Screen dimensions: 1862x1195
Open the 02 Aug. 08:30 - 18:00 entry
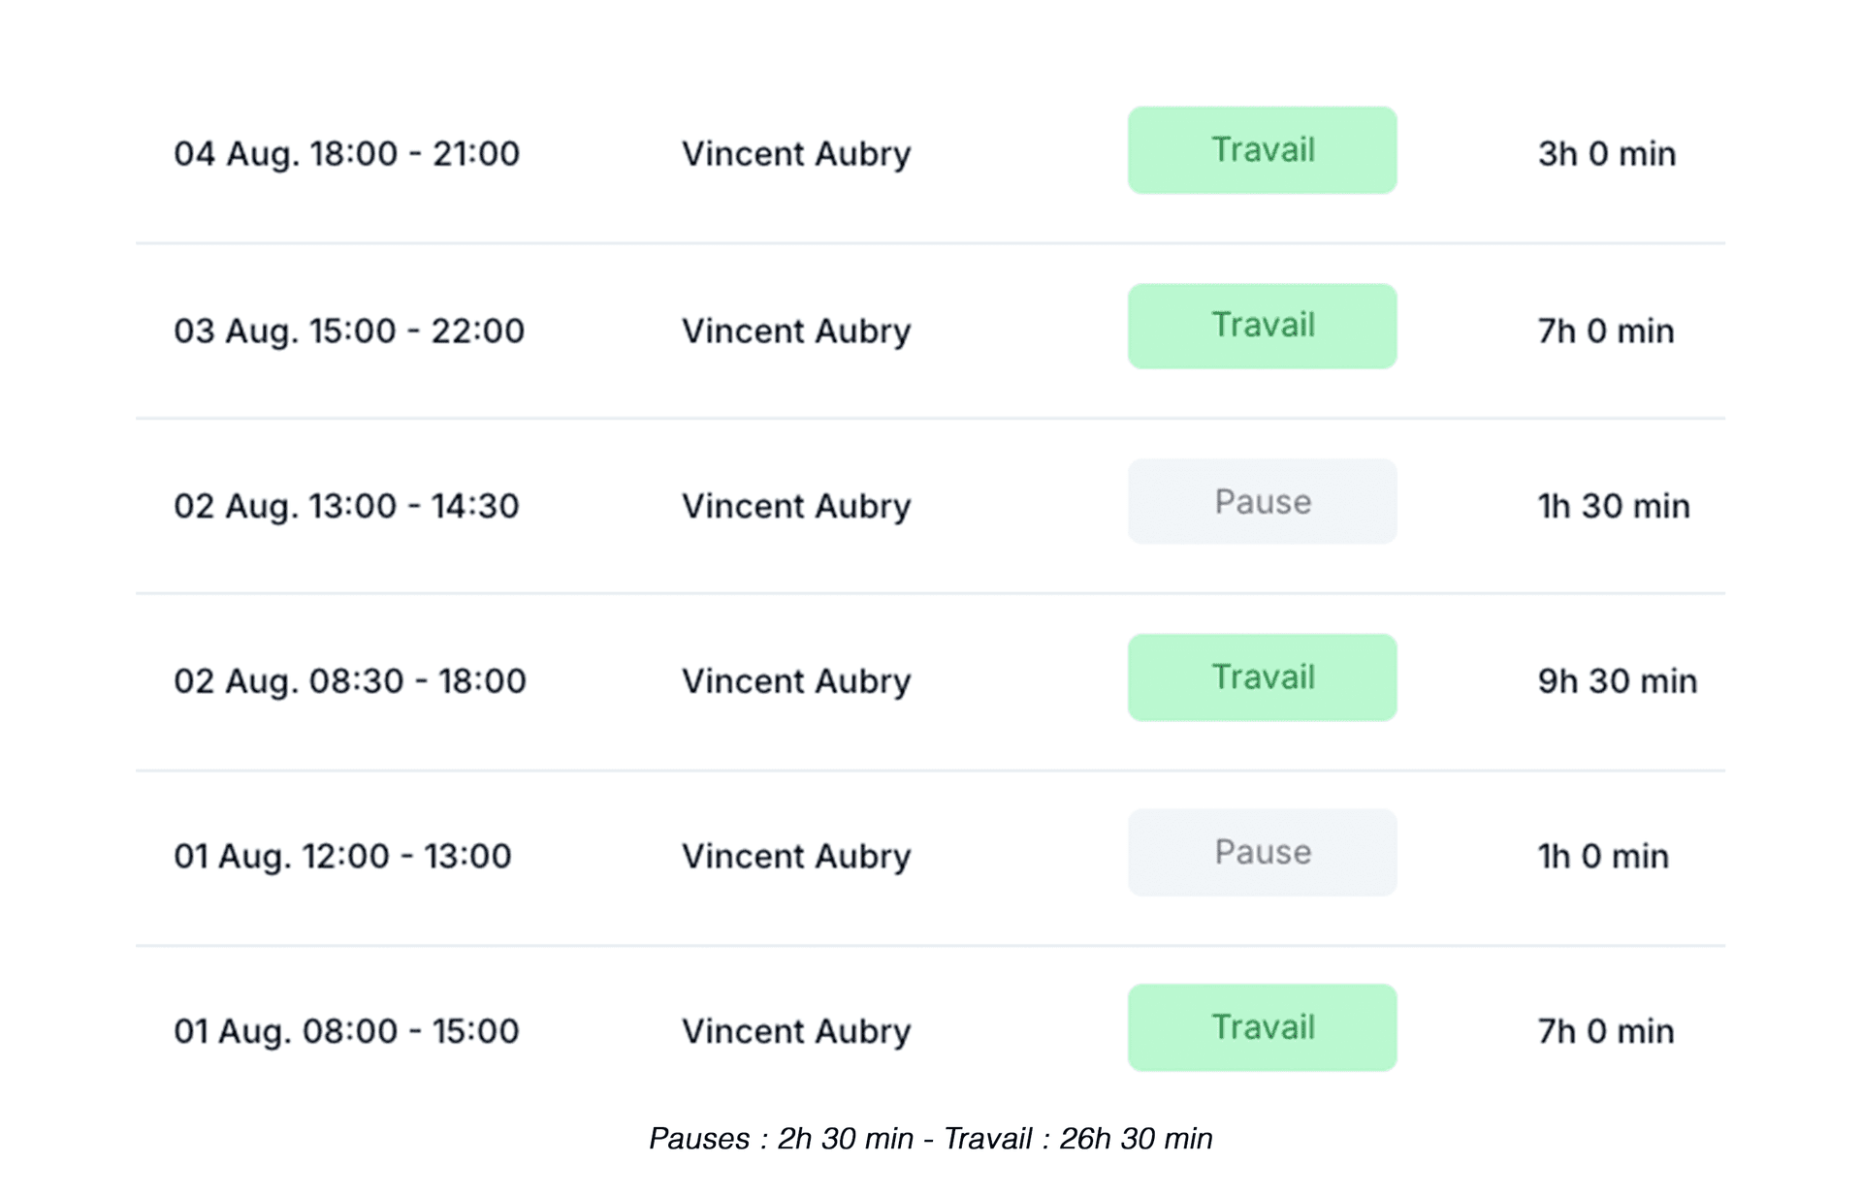pos(349,681)
